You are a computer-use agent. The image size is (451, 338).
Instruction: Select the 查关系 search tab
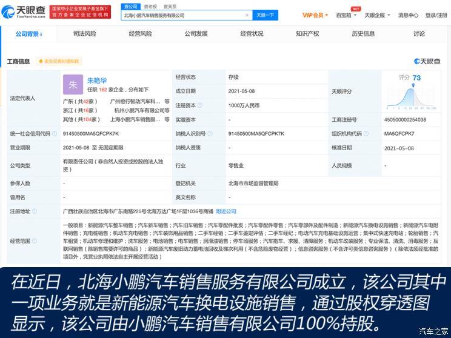click(x=170, y=6)
